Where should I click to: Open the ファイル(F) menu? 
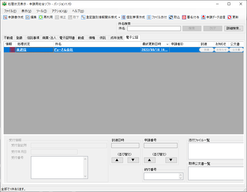click(x=10, y=11)
